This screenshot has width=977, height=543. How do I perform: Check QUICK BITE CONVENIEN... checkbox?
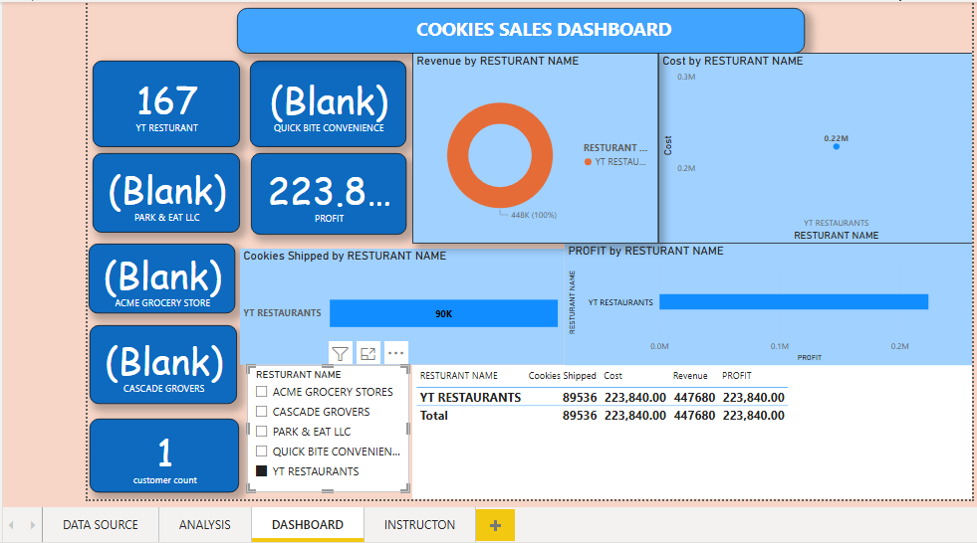tap(262, 452)
